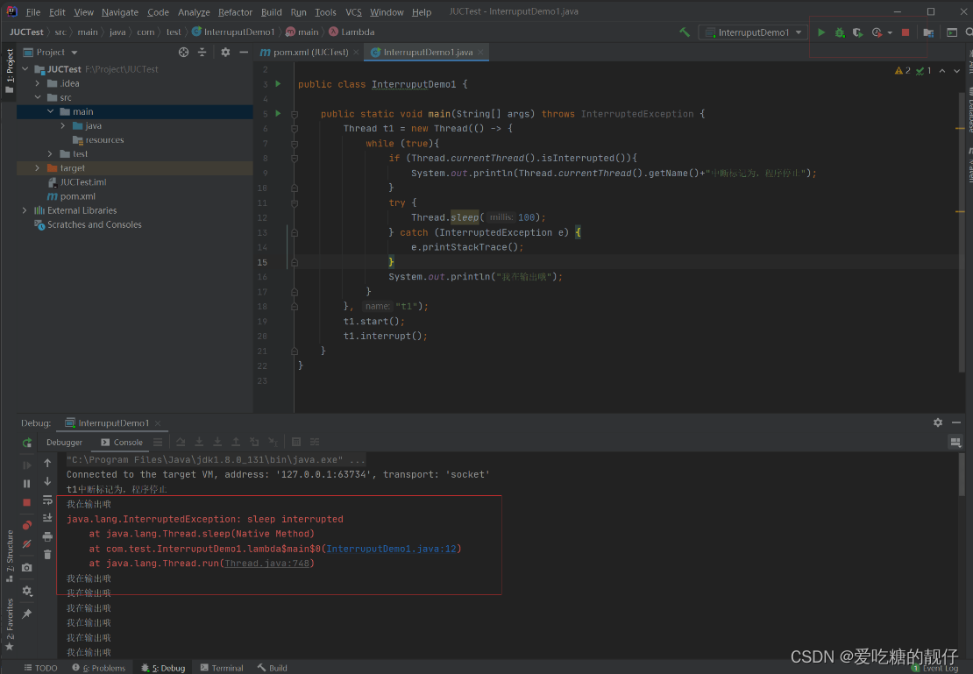The image size is (973, 674).
Task: Toggle mute breakpoints icon
Action: click(26, 544)
